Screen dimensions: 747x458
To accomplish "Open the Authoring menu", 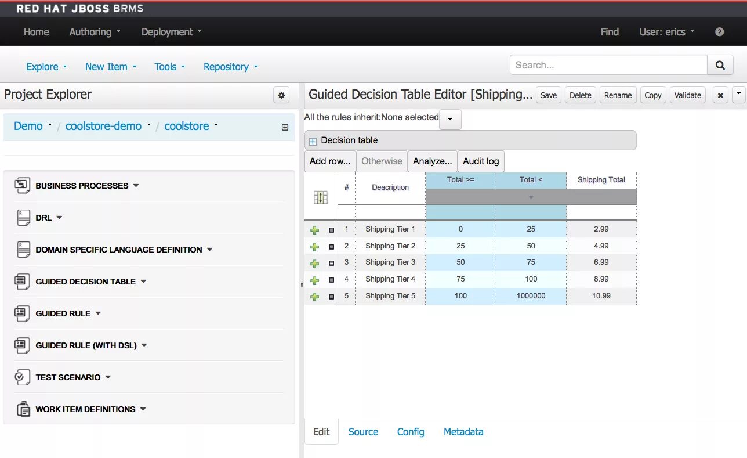I will pyautogui.click(x=95, y=32).
